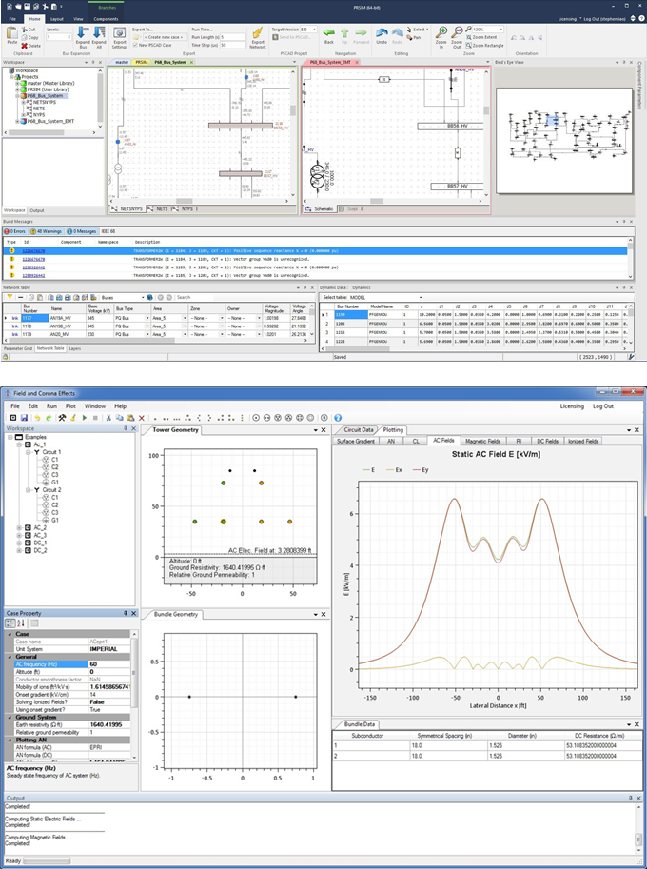
Task: Expand AC_2 node in Examples tree
Action: pos(19,528)
